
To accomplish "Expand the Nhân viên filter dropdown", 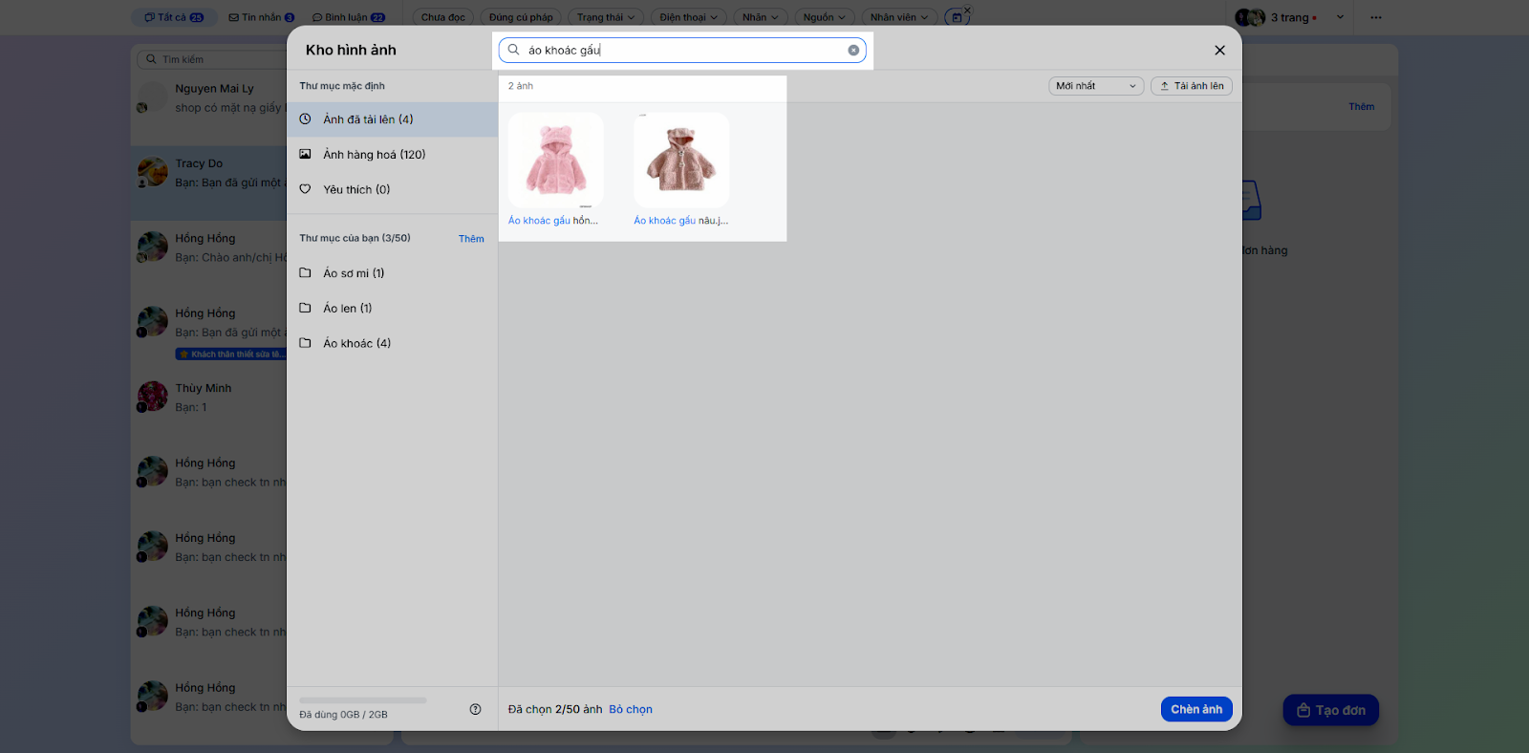I will [x=899, y=17].
